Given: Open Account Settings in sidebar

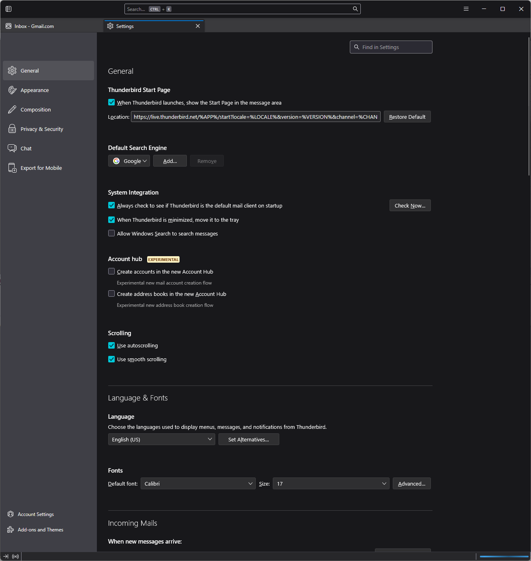Looking at the screenshot, I should click(x=36, y=514).
